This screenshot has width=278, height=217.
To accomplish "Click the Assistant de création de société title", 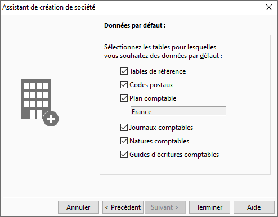I will [x=49, y=7].
